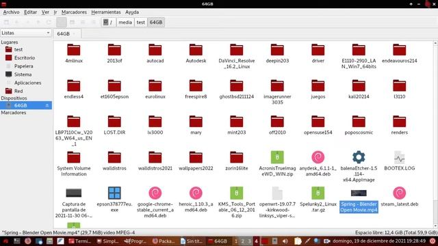Open the Archivo menu
The width and height of the screenshot is (438, 246).
[11, 12]
